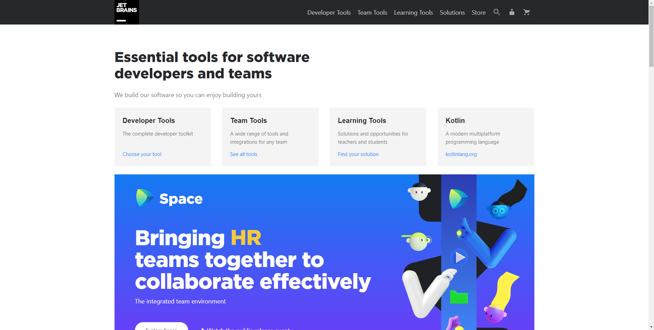
Task: Select the Team Tools card heading
Action: point(248,121)
